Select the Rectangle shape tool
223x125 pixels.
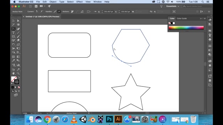click(x=13, y=36)
